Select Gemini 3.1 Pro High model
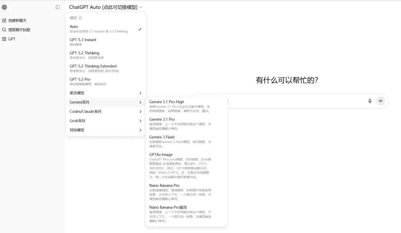This screenshot has height=233, width=401. [186, 106]
